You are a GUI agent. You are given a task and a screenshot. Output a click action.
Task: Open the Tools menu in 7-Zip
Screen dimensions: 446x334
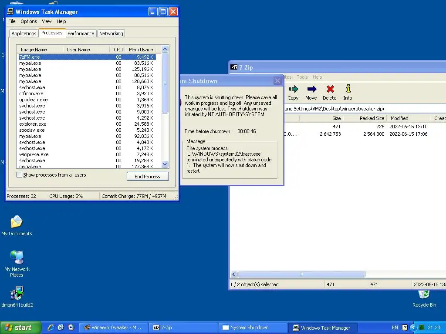pyautogui.click(x=302, y=77)
